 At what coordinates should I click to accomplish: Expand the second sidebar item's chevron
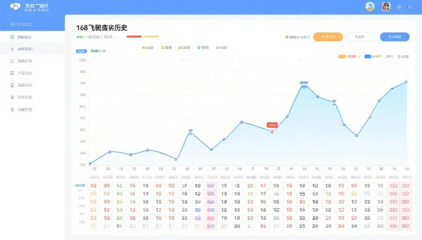coord(57,49)
